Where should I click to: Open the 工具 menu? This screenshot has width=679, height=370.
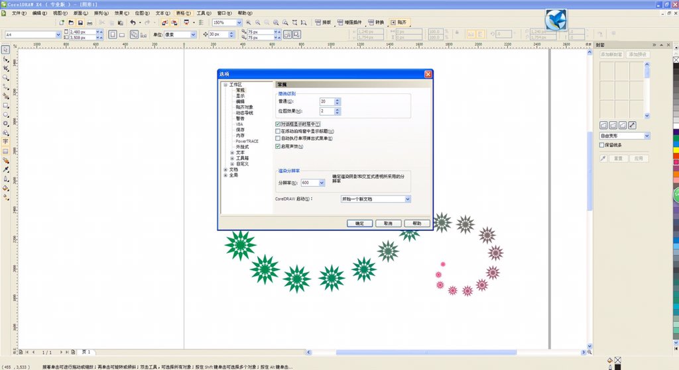tap(204, 13)
